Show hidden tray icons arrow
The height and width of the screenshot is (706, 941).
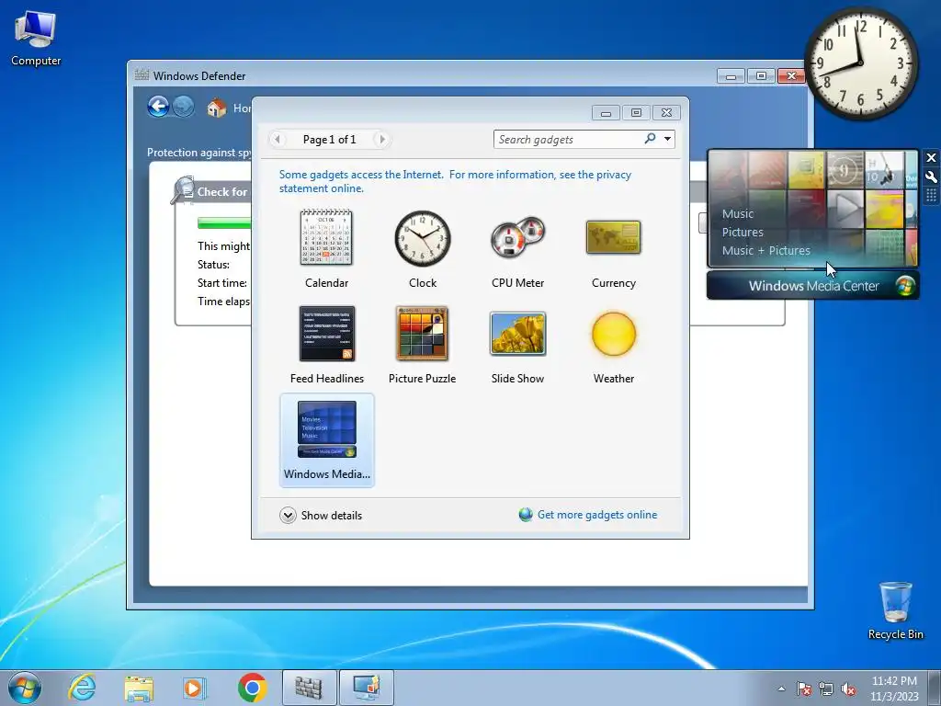781,689
